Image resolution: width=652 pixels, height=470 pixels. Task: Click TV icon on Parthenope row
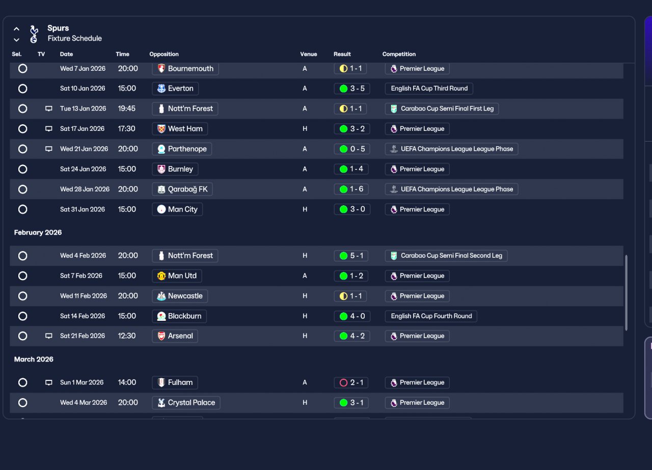[x=49, y=149]
